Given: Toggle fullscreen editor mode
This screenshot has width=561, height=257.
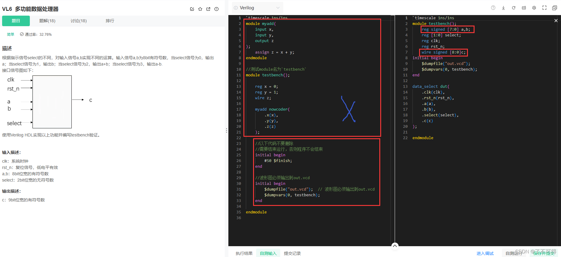Looking at the screenshot, I should (x=544, y=8).
